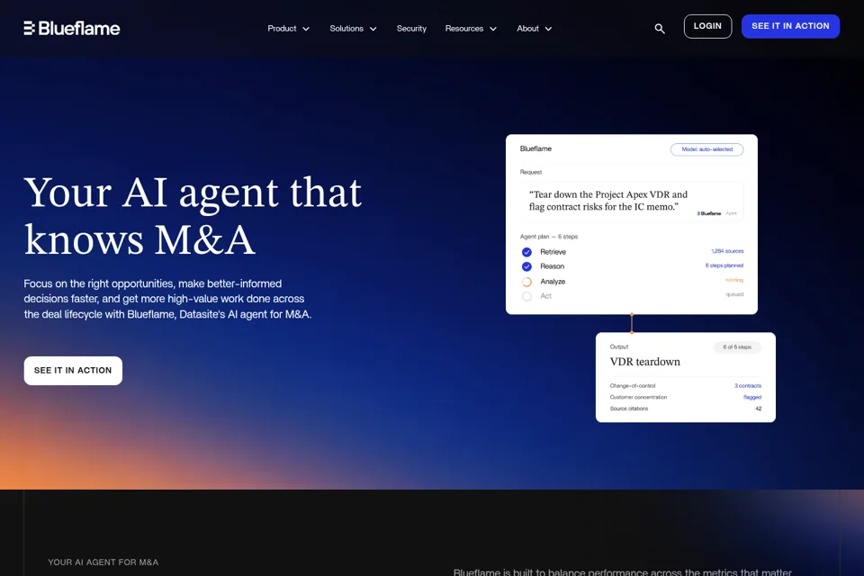
Task: Click the VDR teardown output title
Action: point(644,362)
